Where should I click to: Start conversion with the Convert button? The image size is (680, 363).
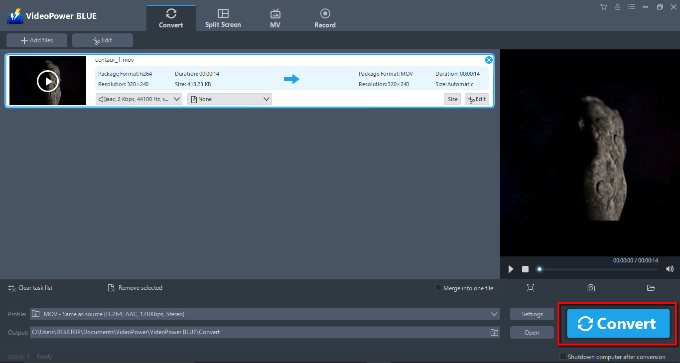pos(618,324)
